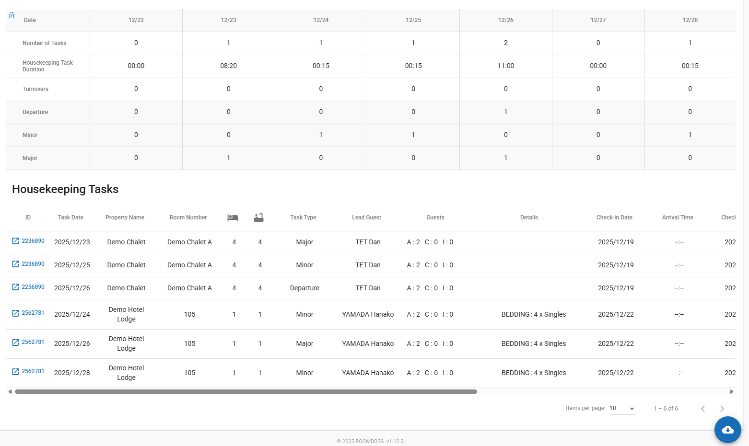Click the bathtub icon column header
Viewport: 749px width, 446px height.
pos(258,217)
